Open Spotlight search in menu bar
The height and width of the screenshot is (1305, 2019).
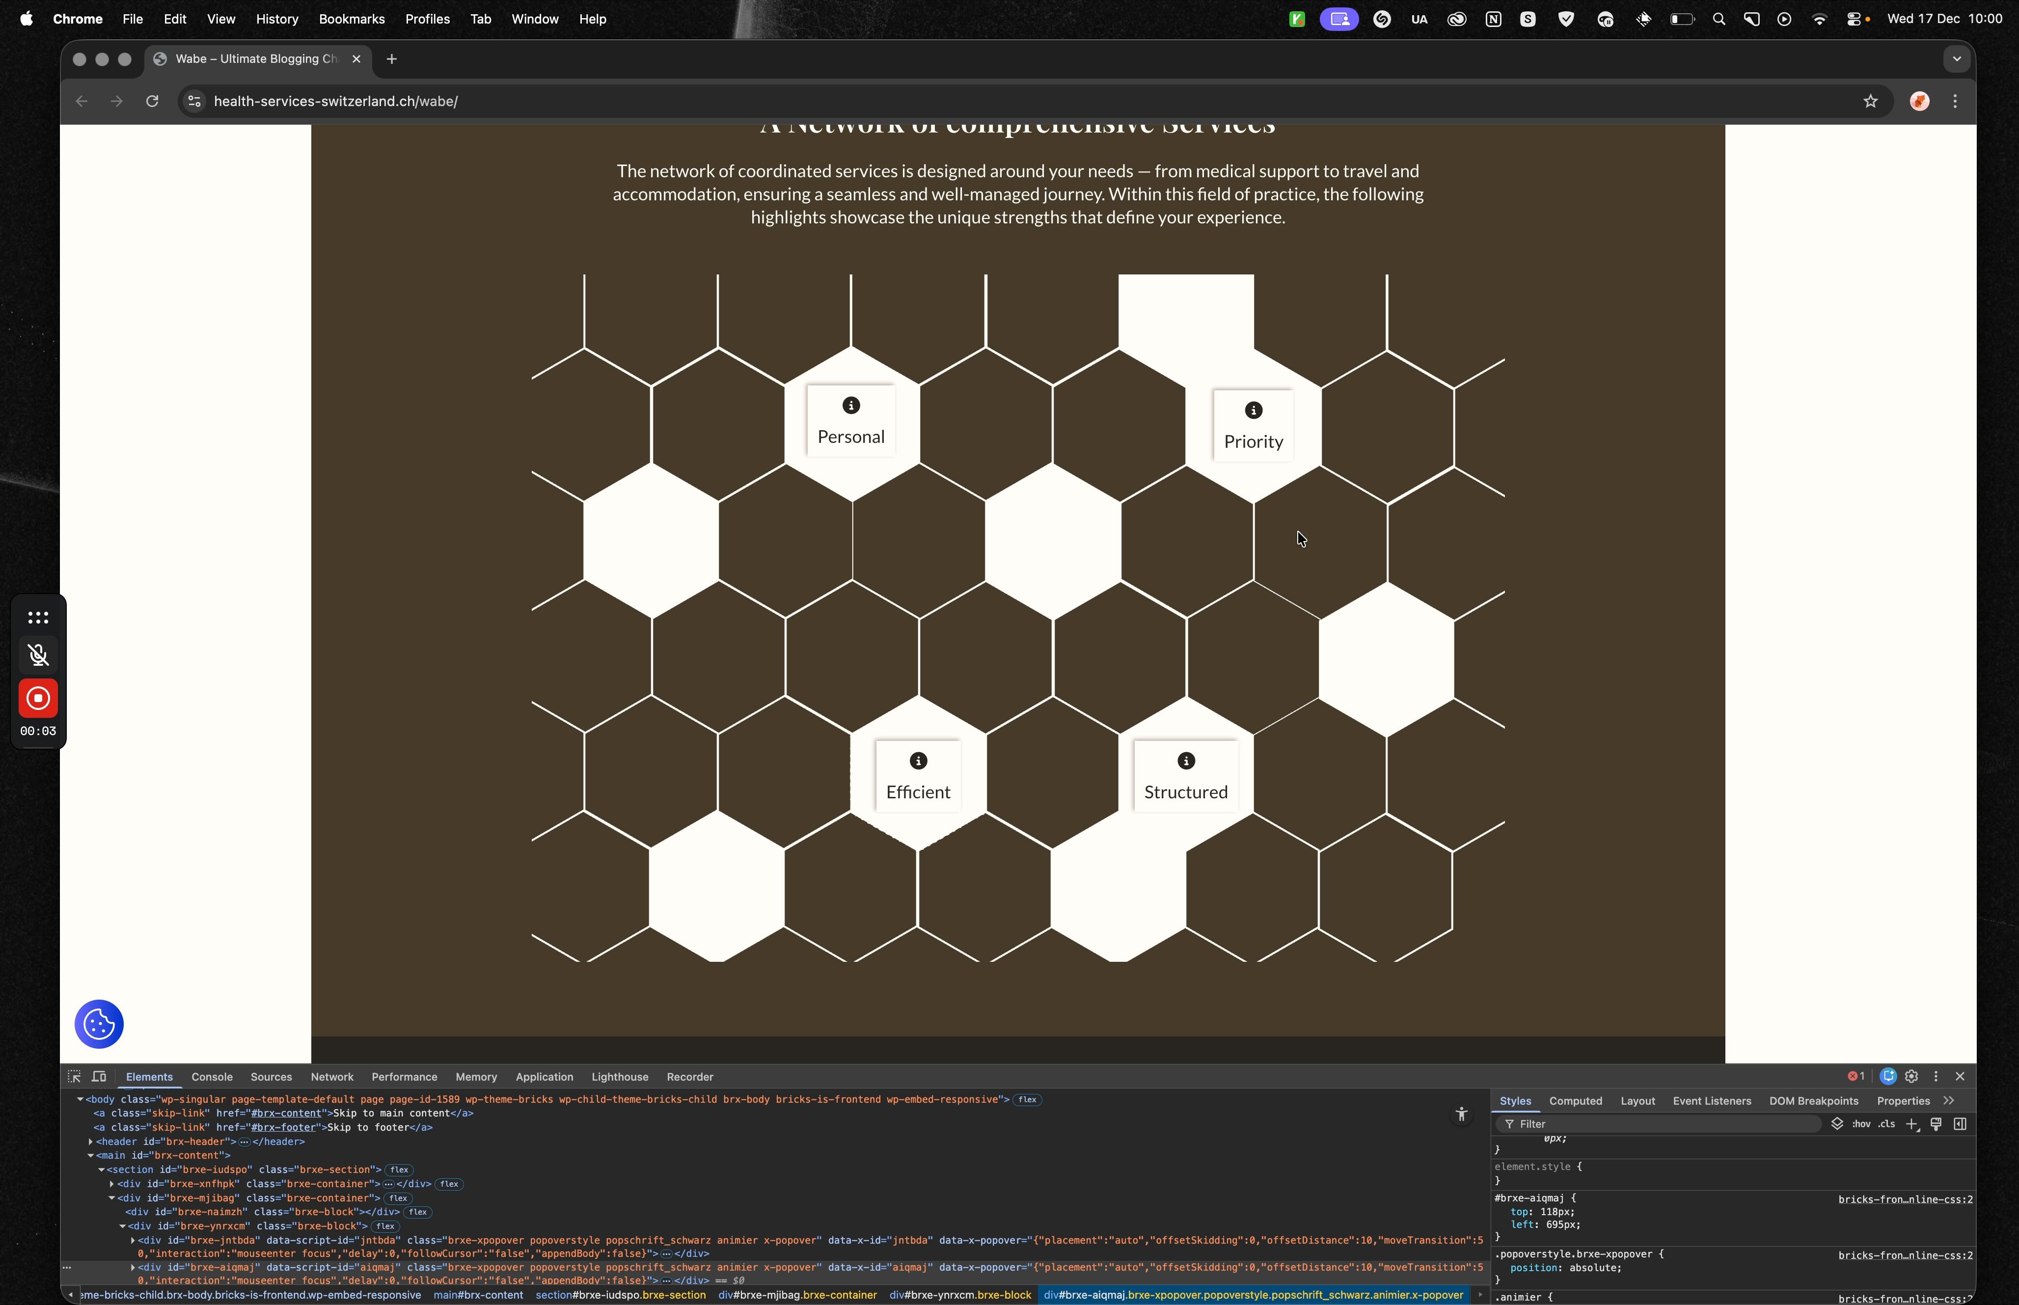pos(1719,19)
